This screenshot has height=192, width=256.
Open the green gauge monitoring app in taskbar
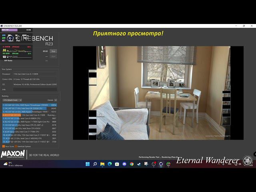168,164
